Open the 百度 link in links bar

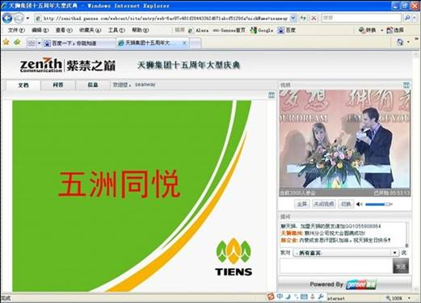[x=287, y=30]
